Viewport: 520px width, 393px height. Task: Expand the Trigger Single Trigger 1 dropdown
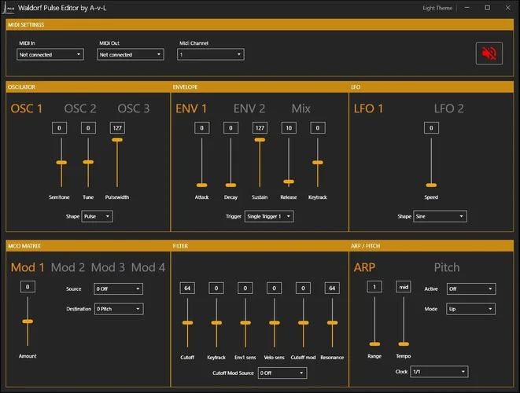click(269, 216)
